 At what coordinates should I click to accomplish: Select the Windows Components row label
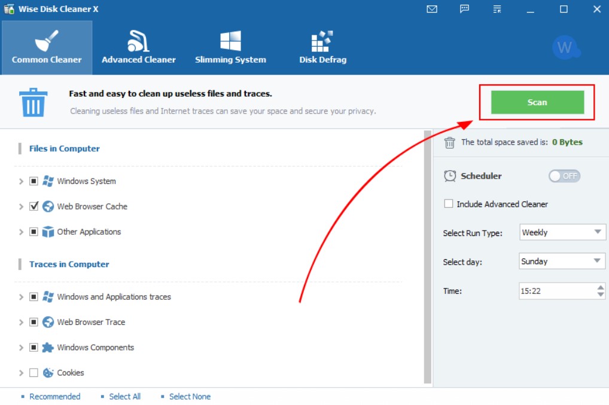coord(95,347)
